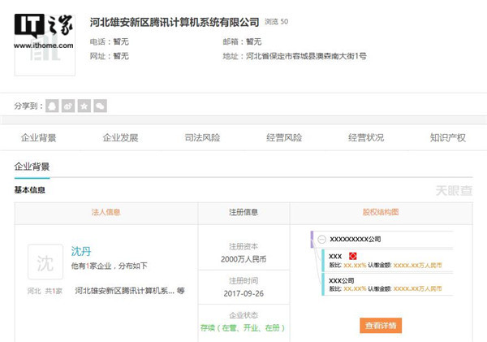This screenshot has height=342, width=487.
Task: Click the 河北 共1家 region summary
Action: coord(45,292)
